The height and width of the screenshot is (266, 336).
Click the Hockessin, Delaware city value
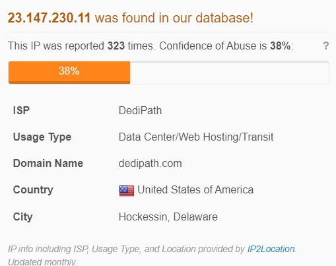coord(168,216)
